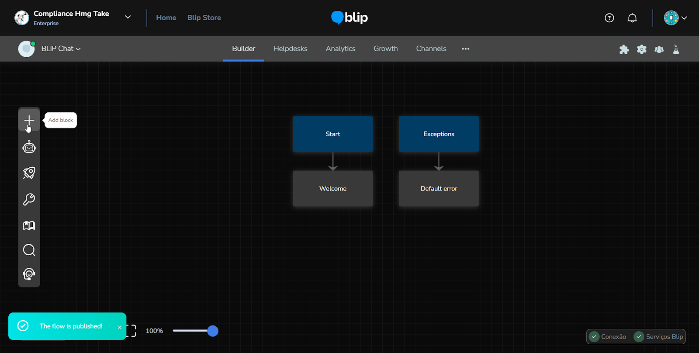Open the gear settings icon

[x=641, y=49]
